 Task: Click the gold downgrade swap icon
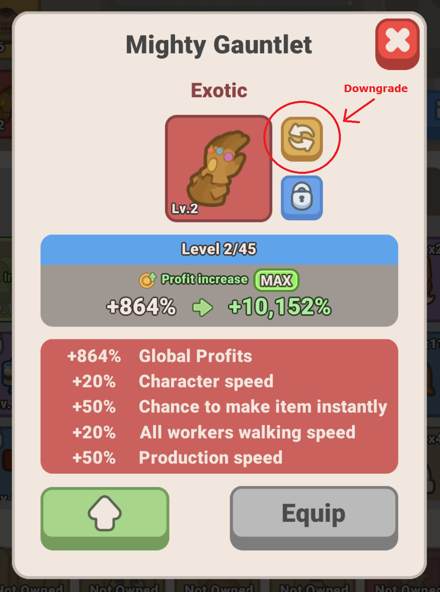point(301,139)
